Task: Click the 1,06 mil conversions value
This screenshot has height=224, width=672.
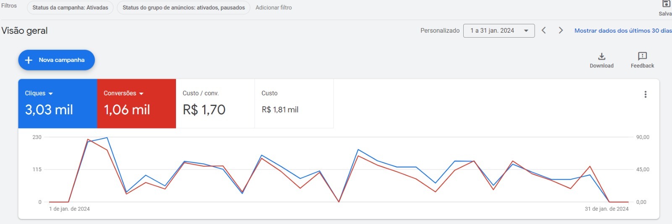Action: [126, 110]
